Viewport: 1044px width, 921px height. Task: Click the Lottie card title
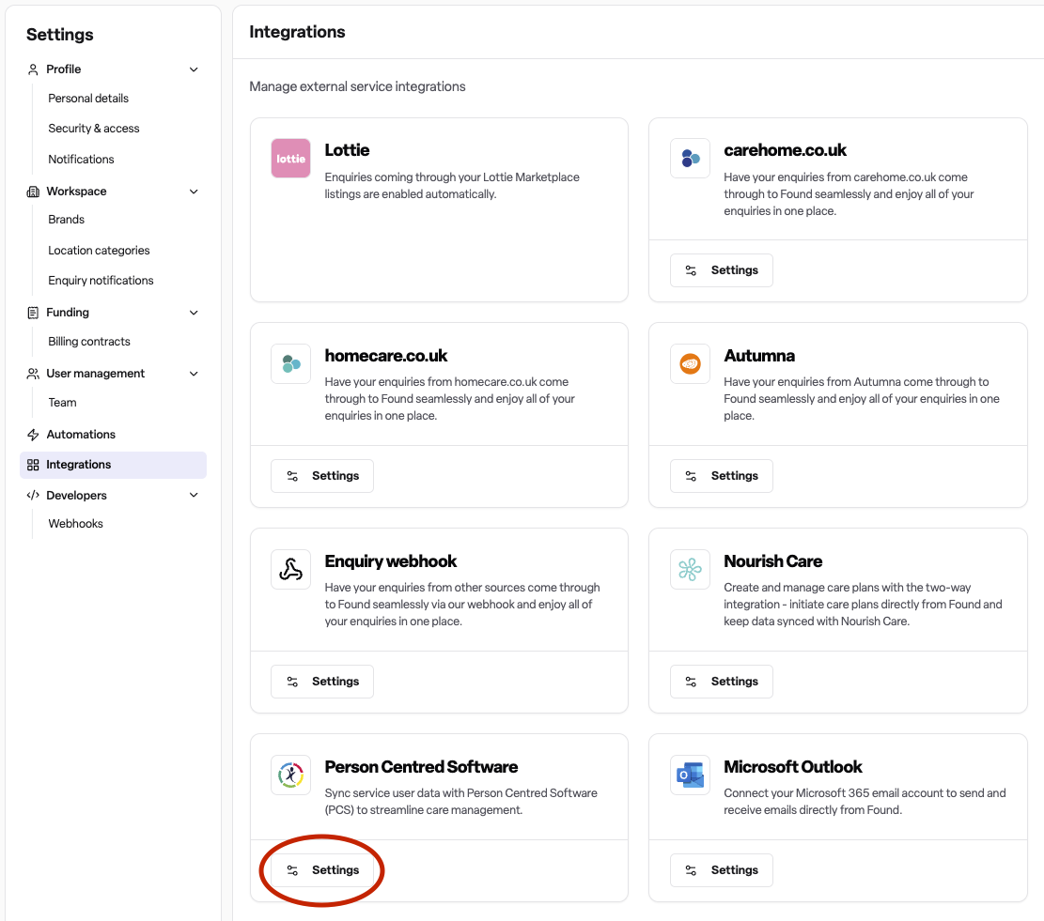347,150
